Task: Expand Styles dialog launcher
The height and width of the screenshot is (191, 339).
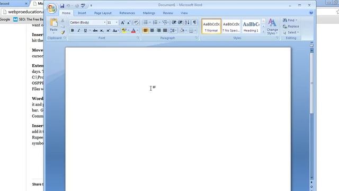Action: coord(277,38)
